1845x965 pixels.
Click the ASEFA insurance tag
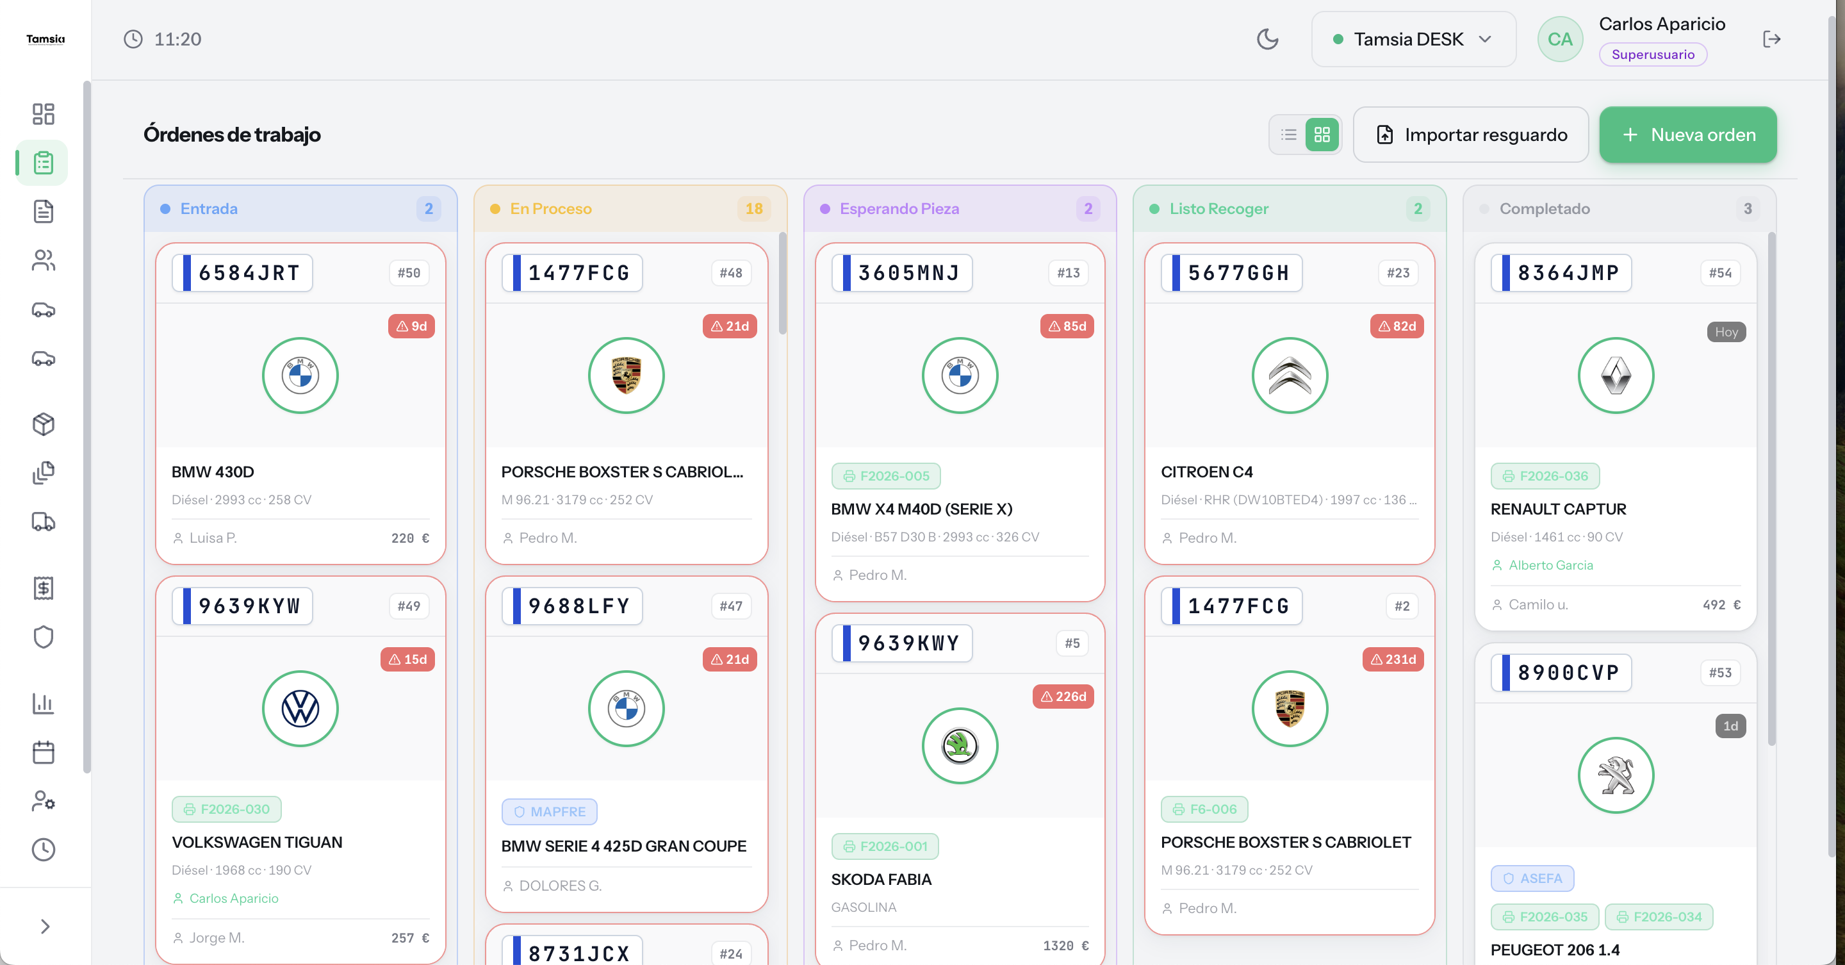1533,878
